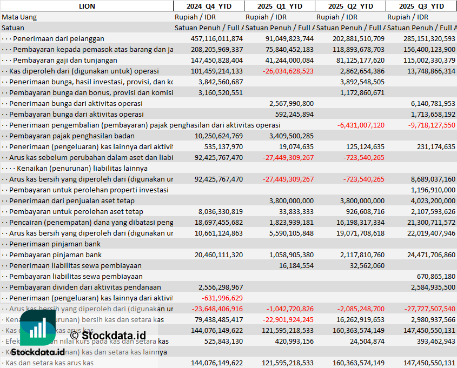The width and height of the screenshot is (457, 368).
Task: Click negative value -26,034,628,523
Action: click(x=288, y=71)
